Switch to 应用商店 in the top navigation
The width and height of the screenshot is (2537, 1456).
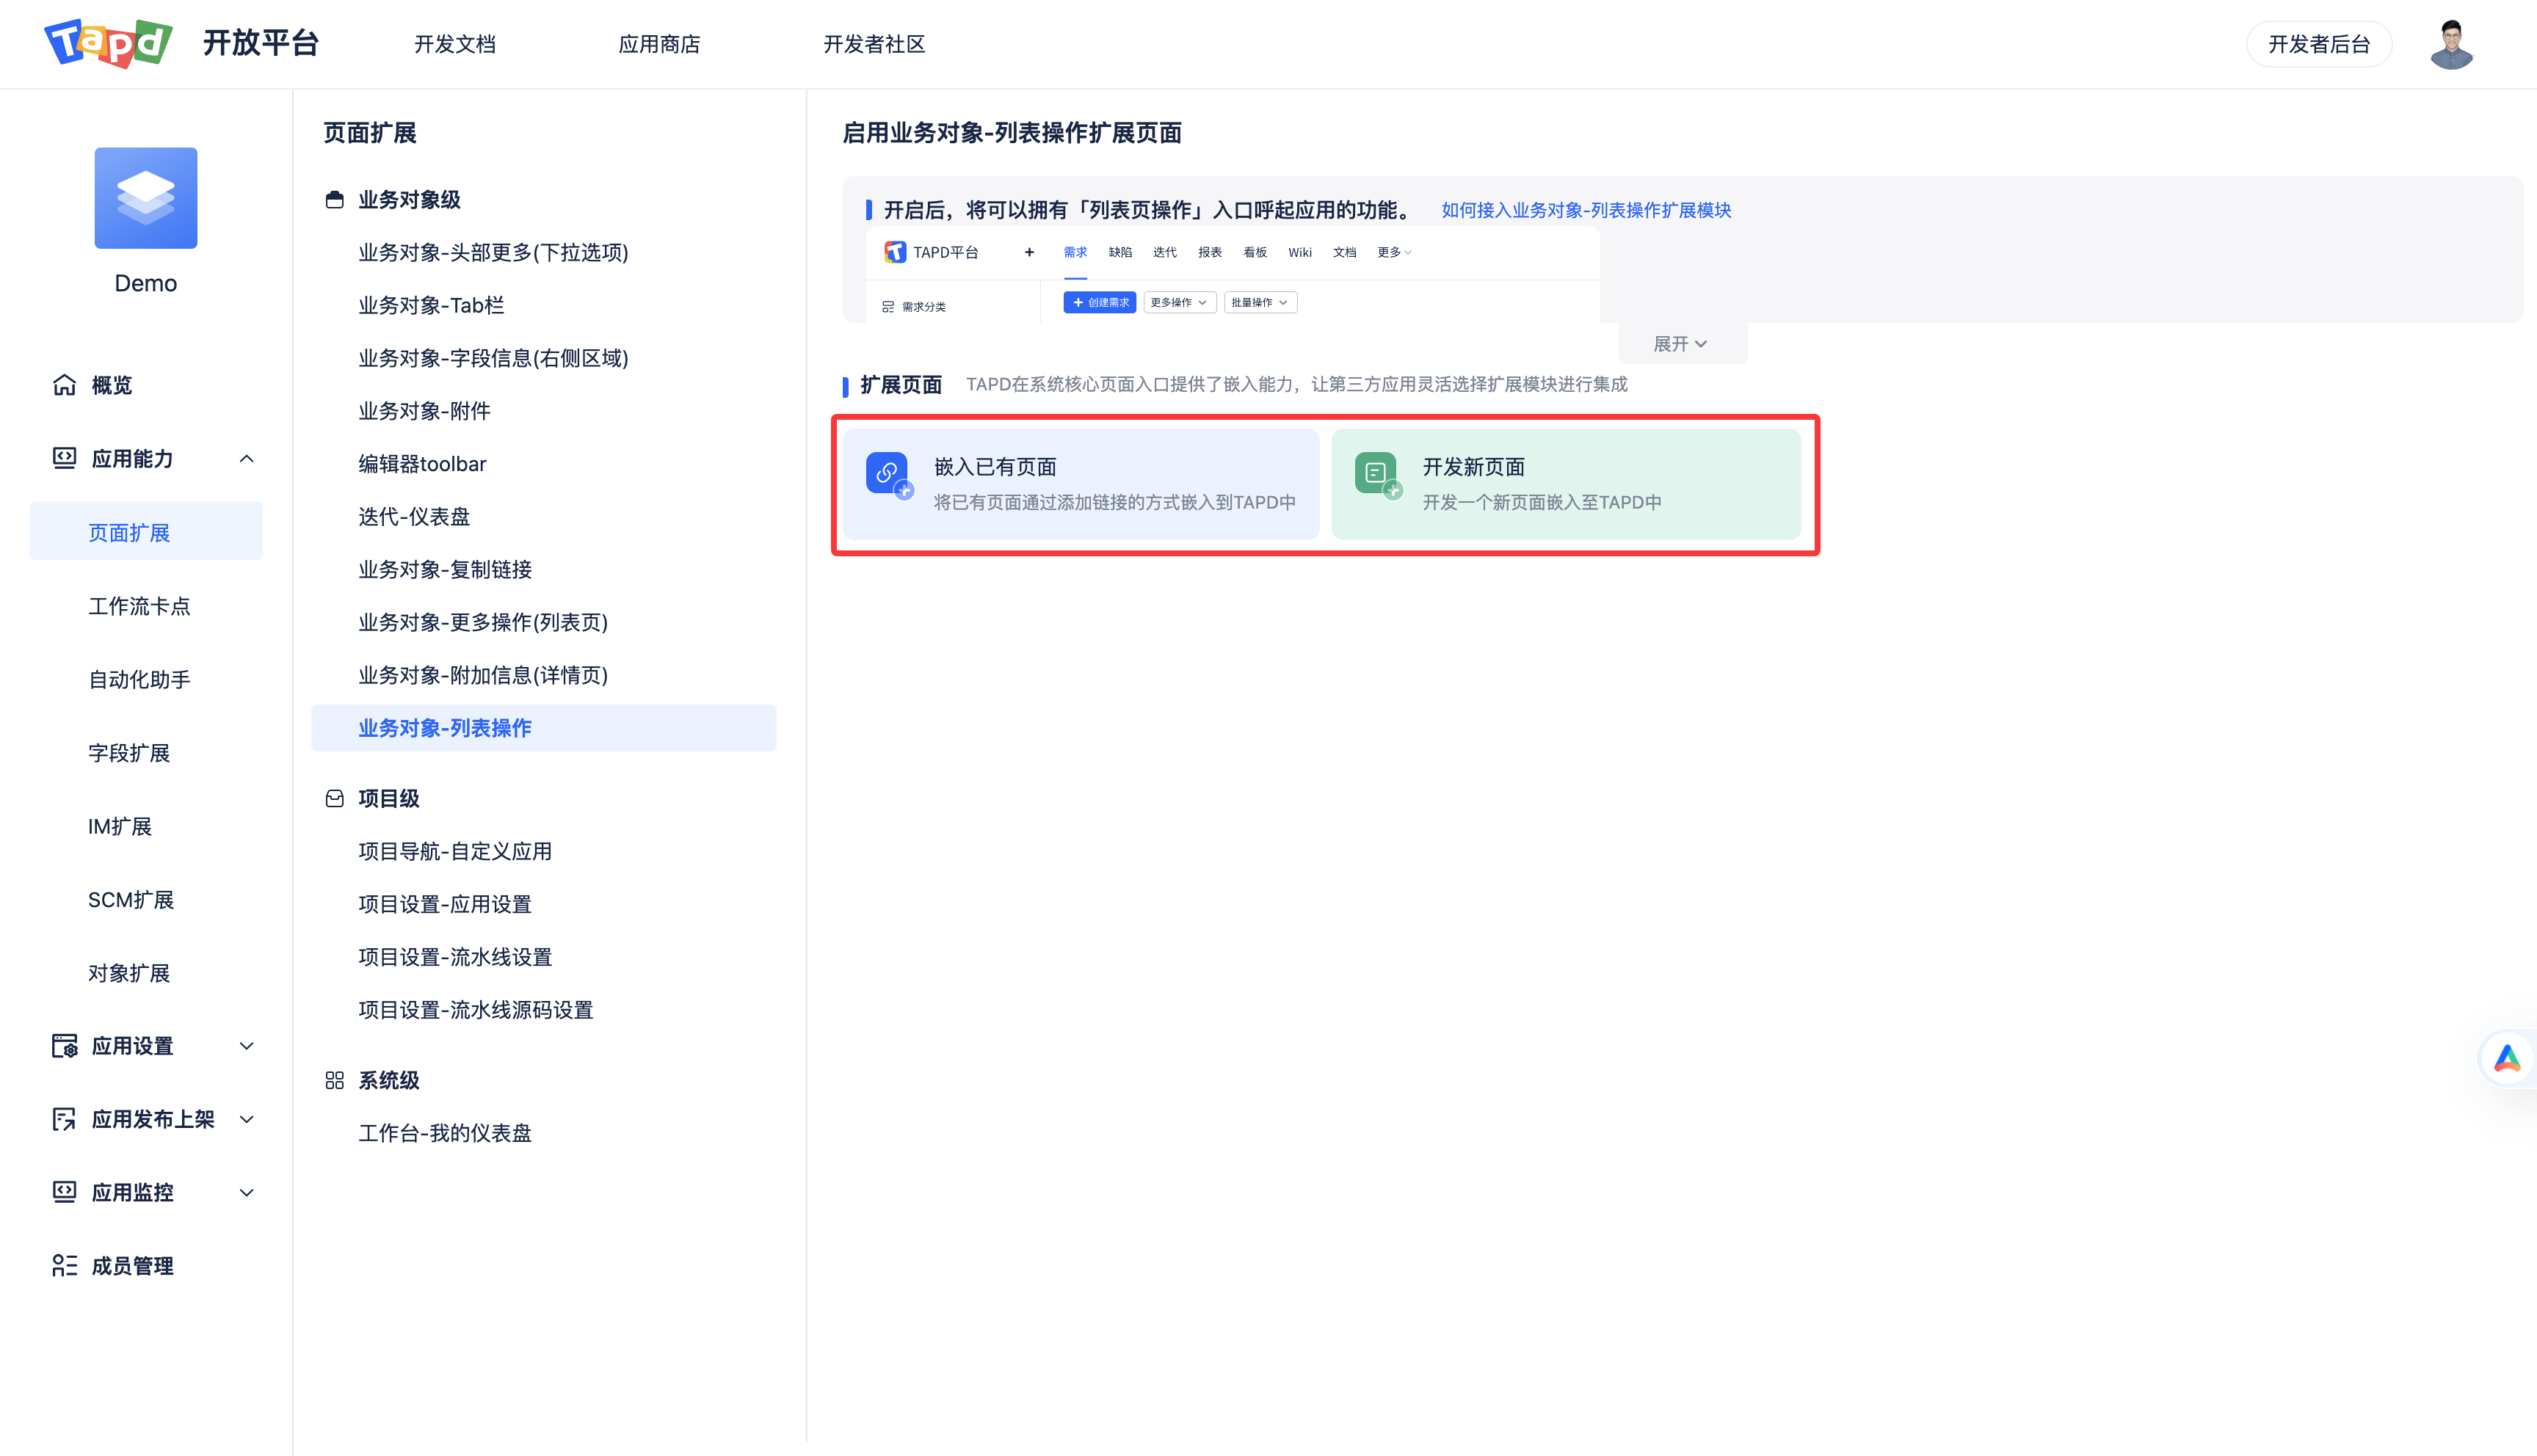[659, 44]
